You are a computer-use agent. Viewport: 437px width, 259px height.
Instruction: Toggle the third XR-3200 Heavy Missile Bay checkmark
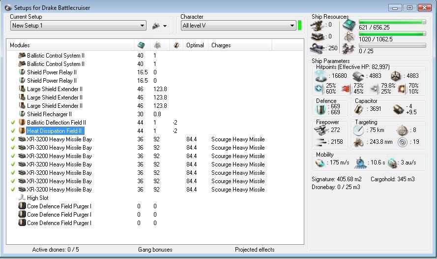tap(13, 156)
